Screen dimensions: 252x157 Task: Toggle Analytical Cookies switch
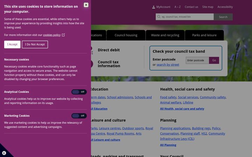coord(79,92)
